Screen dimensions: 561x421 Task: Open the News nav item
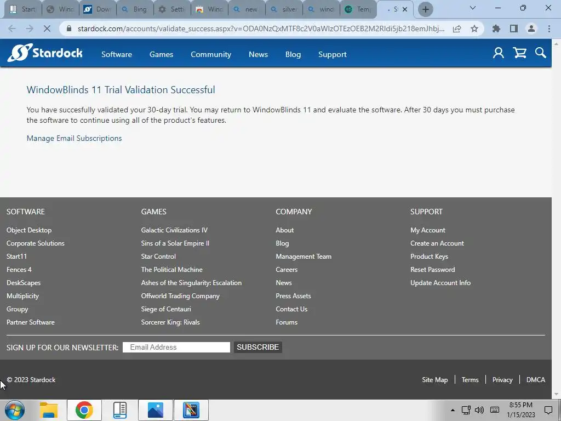click(x=259, y=54)
